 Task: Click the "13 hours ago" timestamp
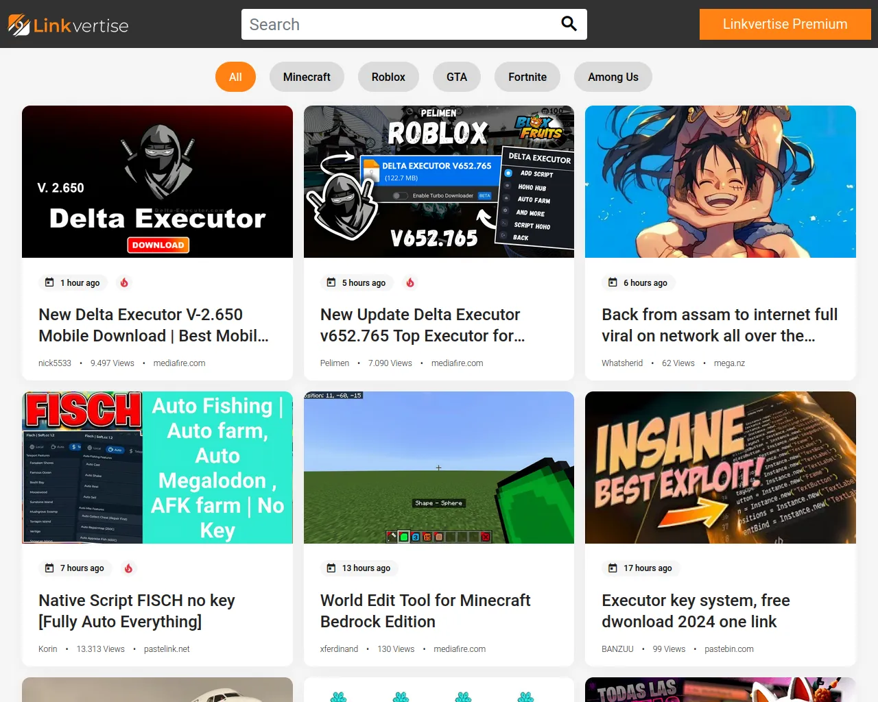366,568
